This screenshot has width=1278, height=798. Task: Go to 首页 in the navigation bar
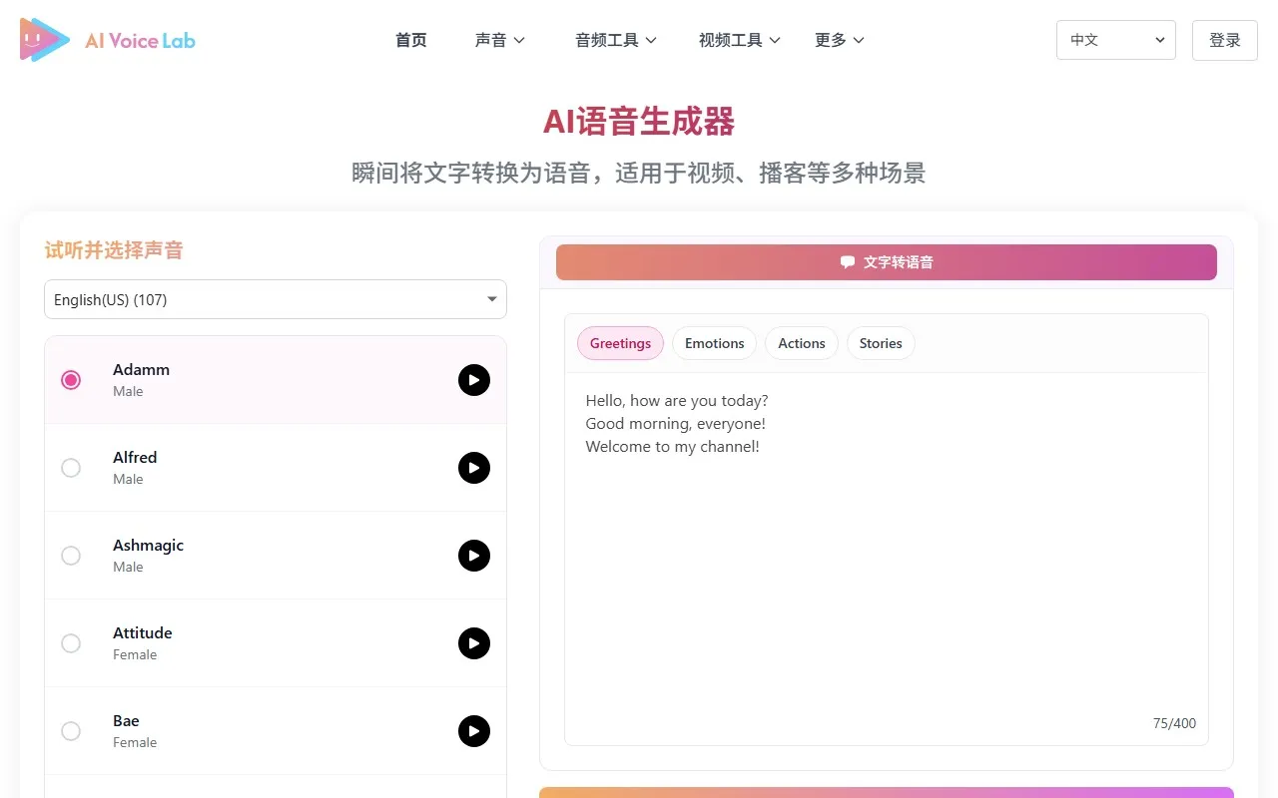coord(410,40)
